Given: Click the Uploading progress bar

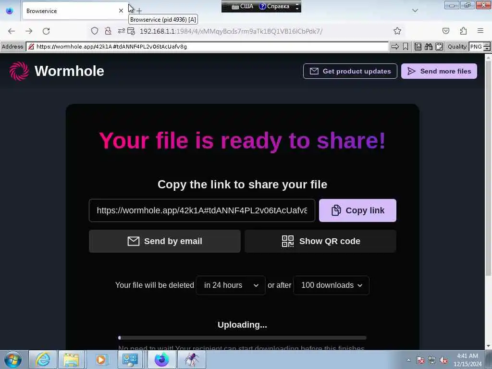Looking at the screenshot, I should tap(242, 338).
